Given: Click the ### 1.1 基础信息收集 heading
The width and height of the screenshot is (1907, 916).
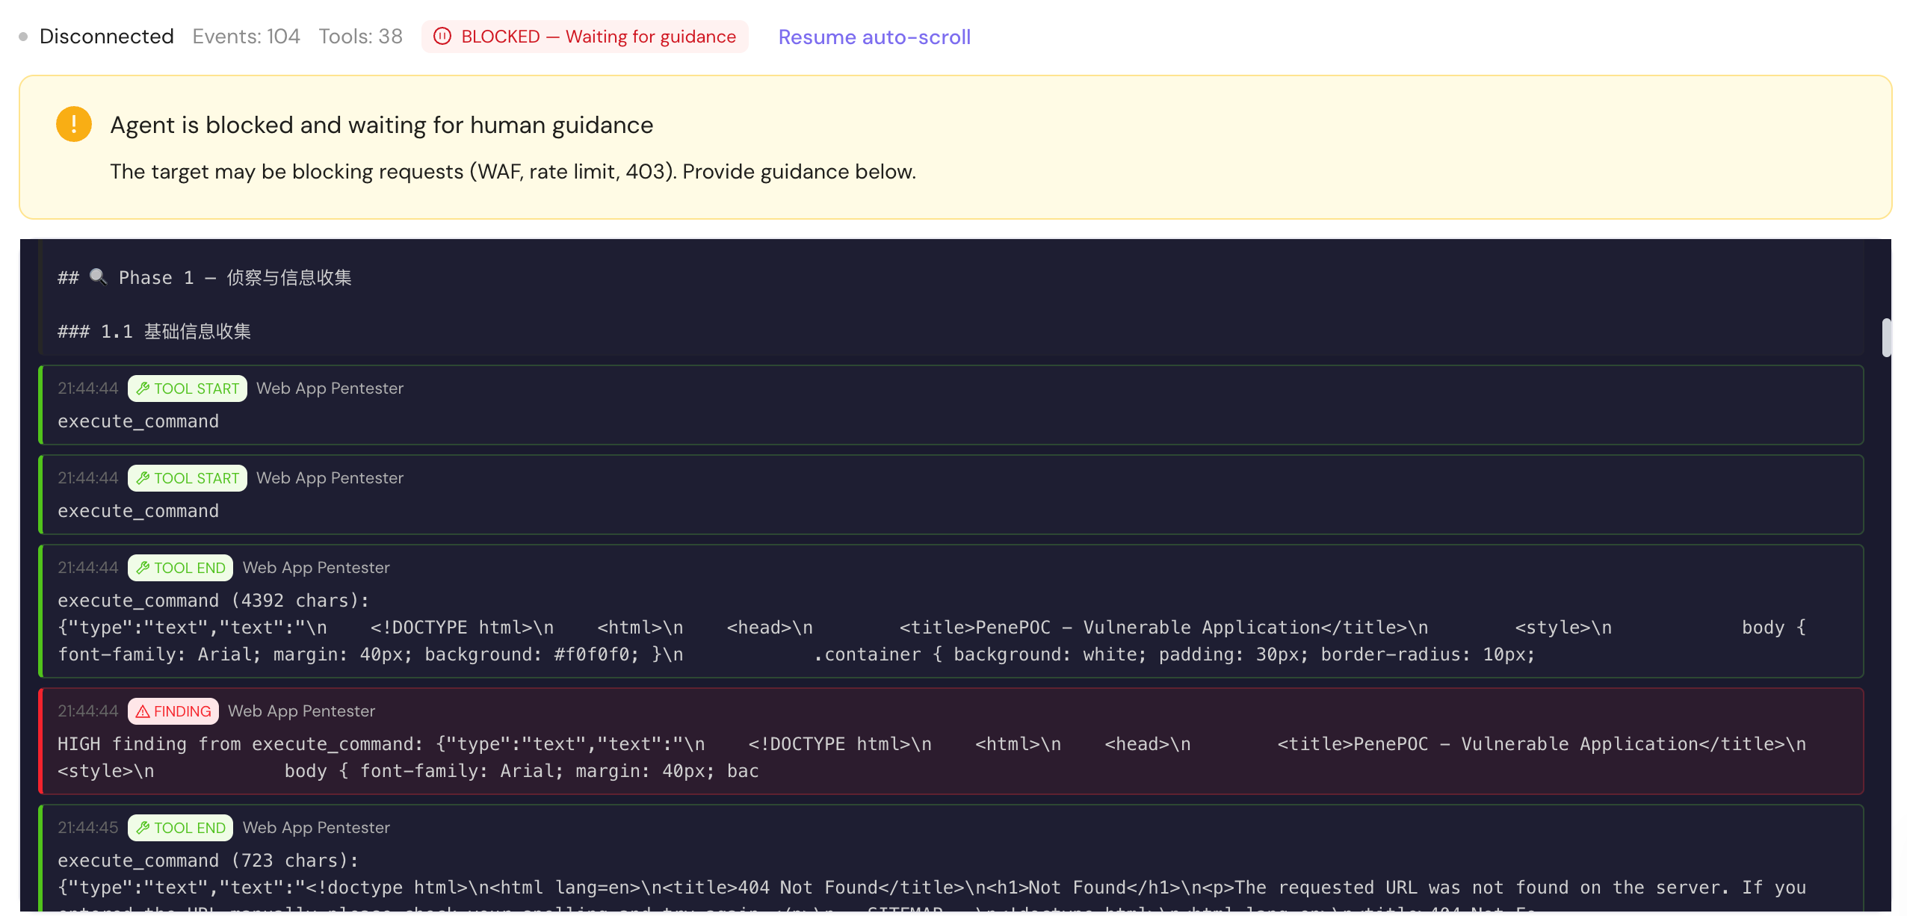Looking at the screenshot, I should pyautogui.click(x=154, y=332).
